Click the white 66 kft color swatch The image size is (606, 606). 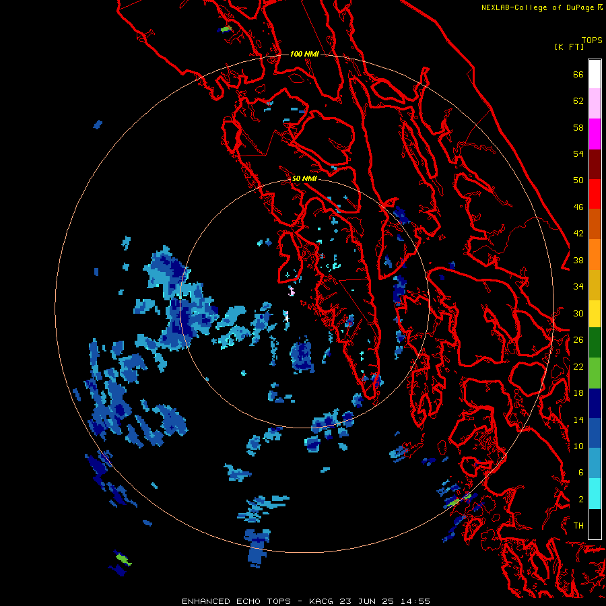click(x=595, y=74)
